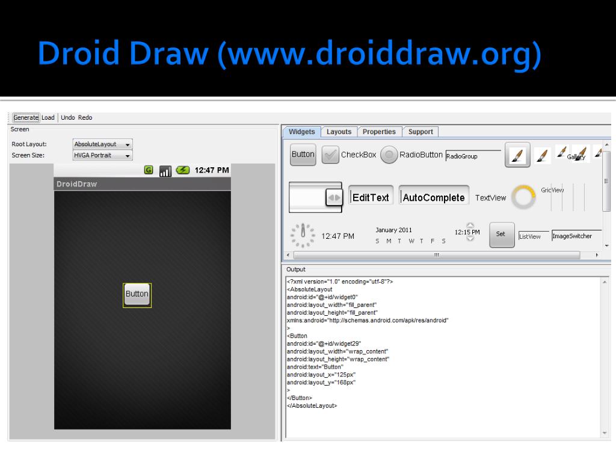
Task: Click the green G status icon
Action: pyautogui.click(x=149, y=170)
